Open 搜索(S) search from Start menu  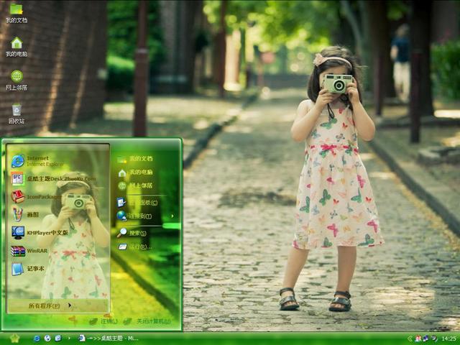(132, 233)
